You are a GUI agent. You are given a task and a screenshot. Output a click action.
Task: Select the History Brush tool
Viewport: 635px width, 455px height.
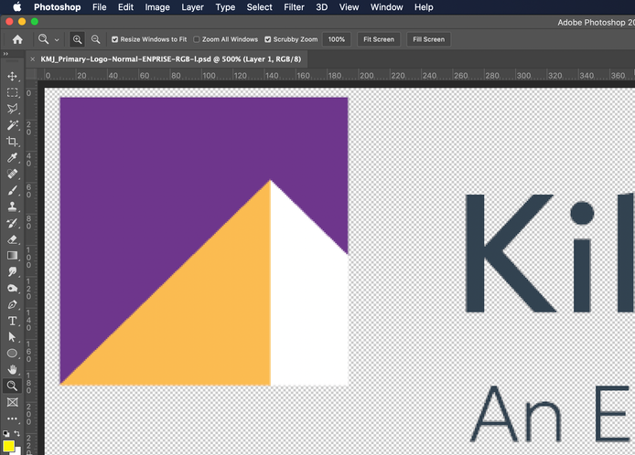click(12, 223)
